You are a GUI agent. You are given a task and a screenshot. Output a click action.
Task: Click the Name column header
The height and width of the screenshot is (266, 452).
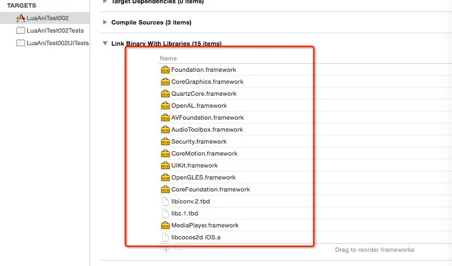pos(168,58)
